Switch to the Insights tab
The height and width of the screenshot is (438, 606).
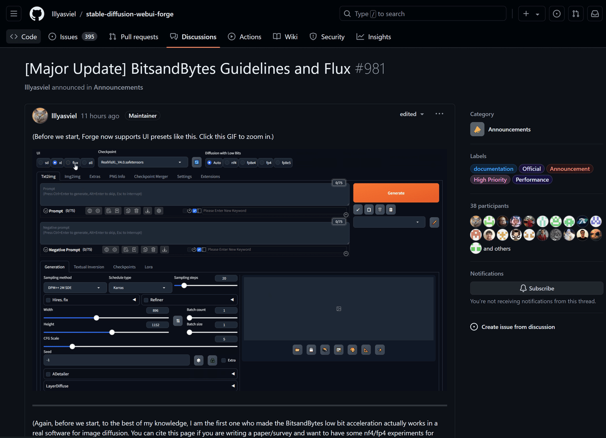coord(374,37)
